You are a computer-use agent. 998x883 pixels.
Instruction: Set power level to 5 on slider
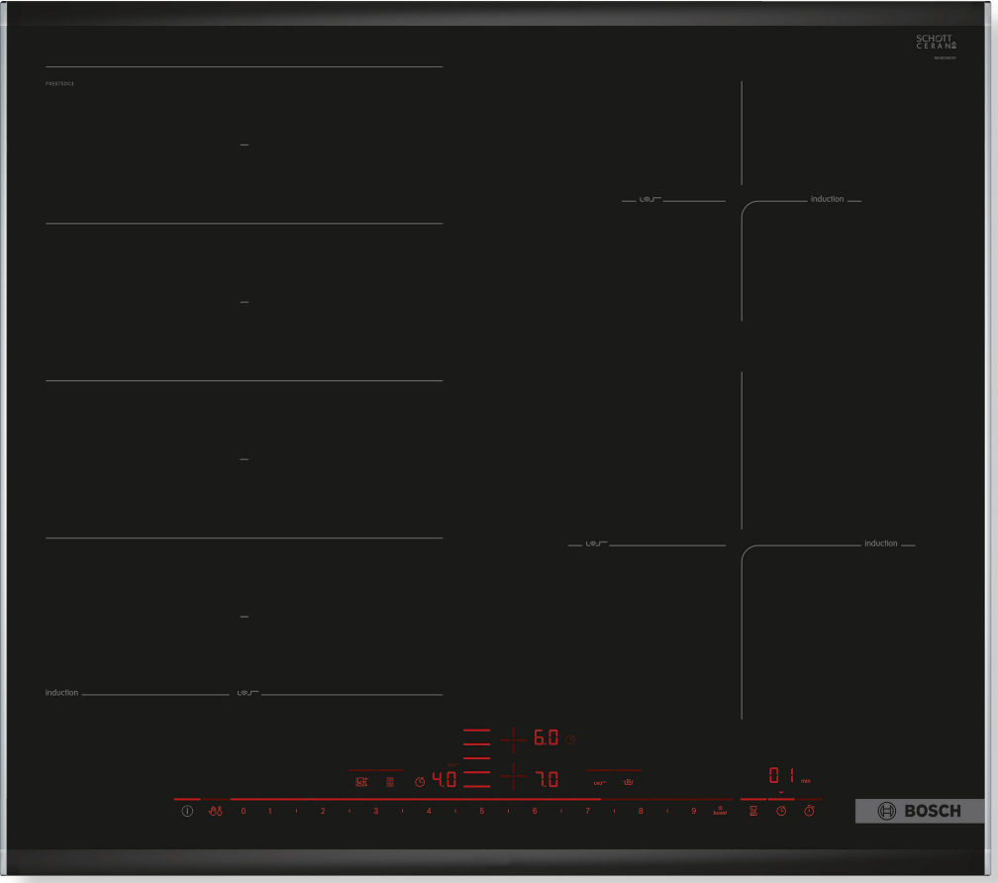(x=482, y=811)
